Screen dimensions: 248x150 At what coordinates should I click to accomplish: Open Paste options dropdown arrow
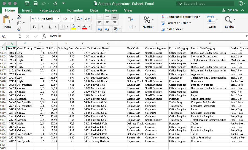click(13, 20)
